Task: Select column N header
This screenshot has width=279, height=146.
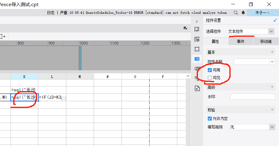Action: pos(108,77)
